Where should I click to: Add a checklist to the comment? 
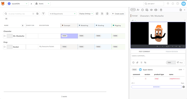click(x=141, y=62)
